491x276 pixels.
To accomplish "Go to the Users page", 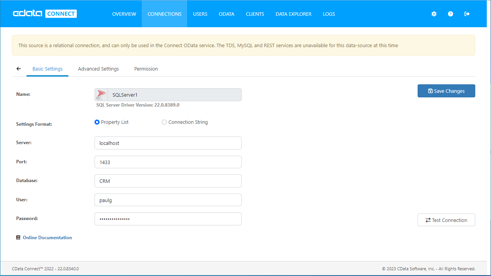I will (x=200, y=14).
